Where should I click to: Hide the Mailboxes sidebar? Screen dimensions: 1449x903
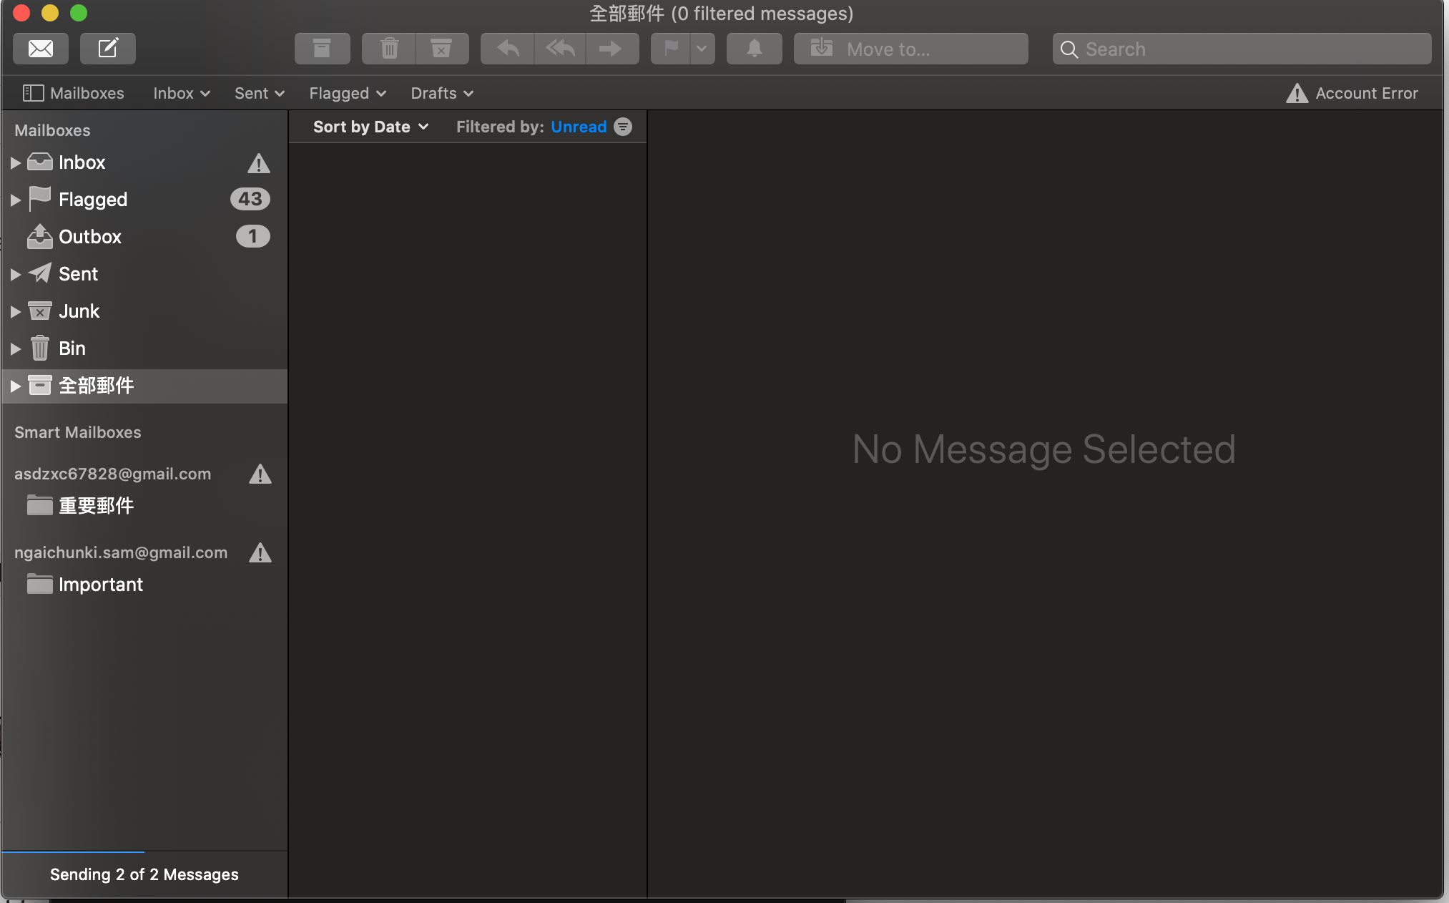point(31,93)
